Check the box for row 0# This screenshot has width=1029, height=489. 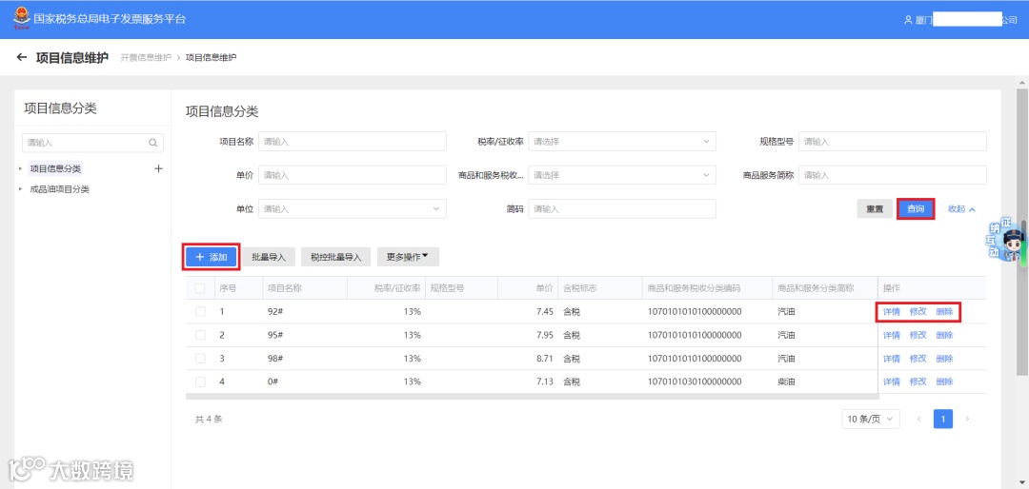coord(200,381)
